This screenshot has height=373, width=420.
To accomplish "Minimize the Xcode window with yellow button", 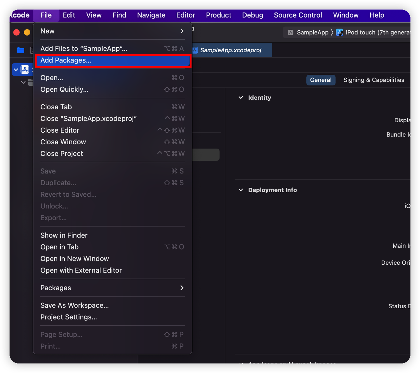I will pos(27,32).
